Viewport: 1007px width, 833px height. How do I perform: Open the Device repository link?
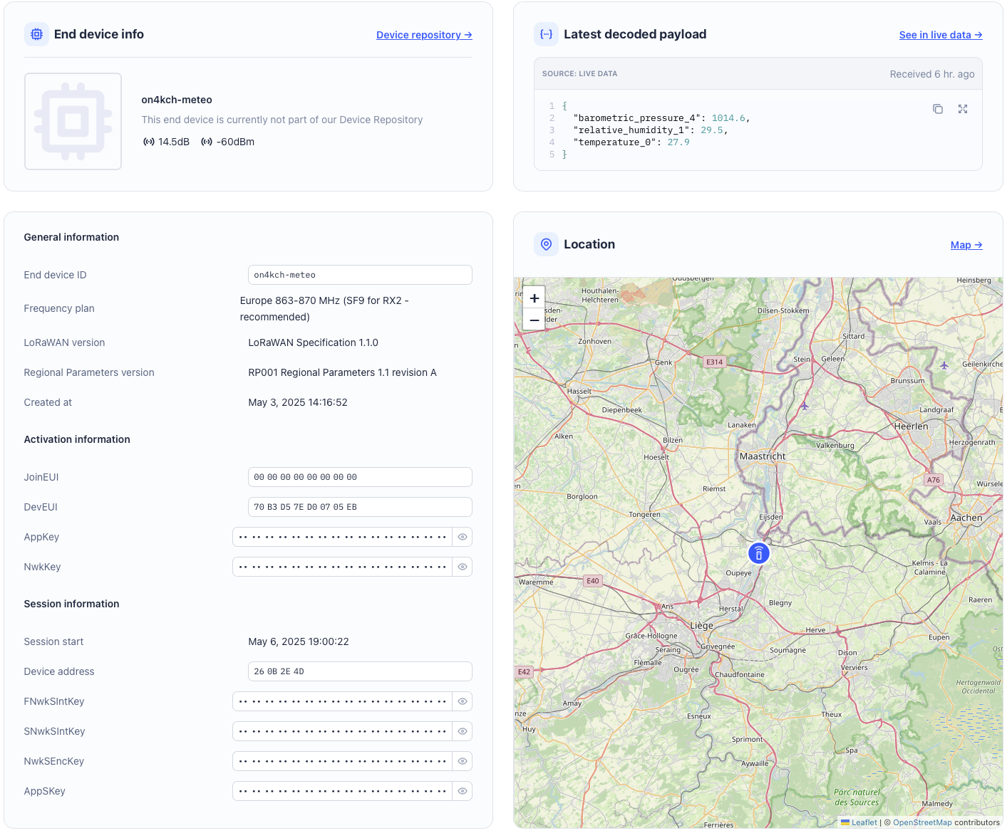point(423,35)
